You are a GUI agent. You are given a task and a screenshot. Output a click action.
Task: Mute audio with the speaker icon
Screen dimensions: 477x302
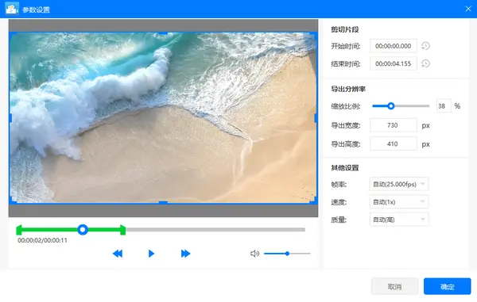254,254
